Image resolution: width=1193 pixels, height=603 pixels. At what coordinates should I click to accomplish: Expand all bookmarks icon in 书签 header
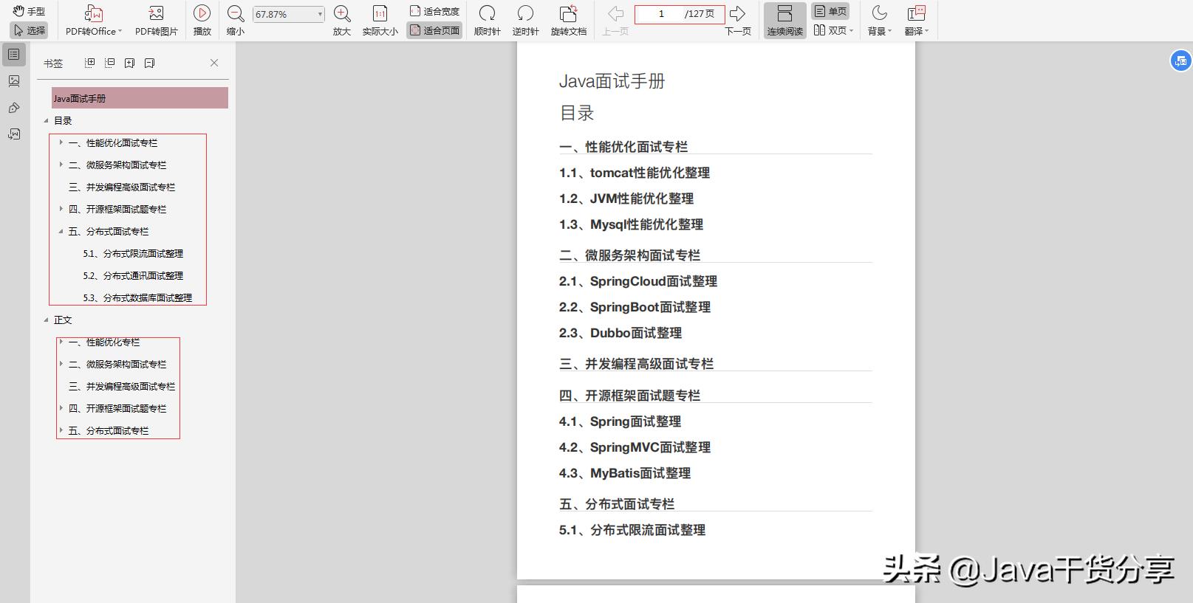tap(90, 63)
